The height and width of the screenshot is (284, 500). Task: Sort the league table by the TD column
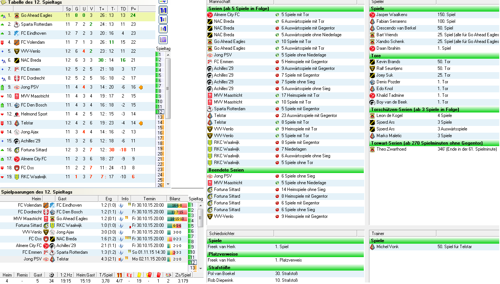pos(123,9)
